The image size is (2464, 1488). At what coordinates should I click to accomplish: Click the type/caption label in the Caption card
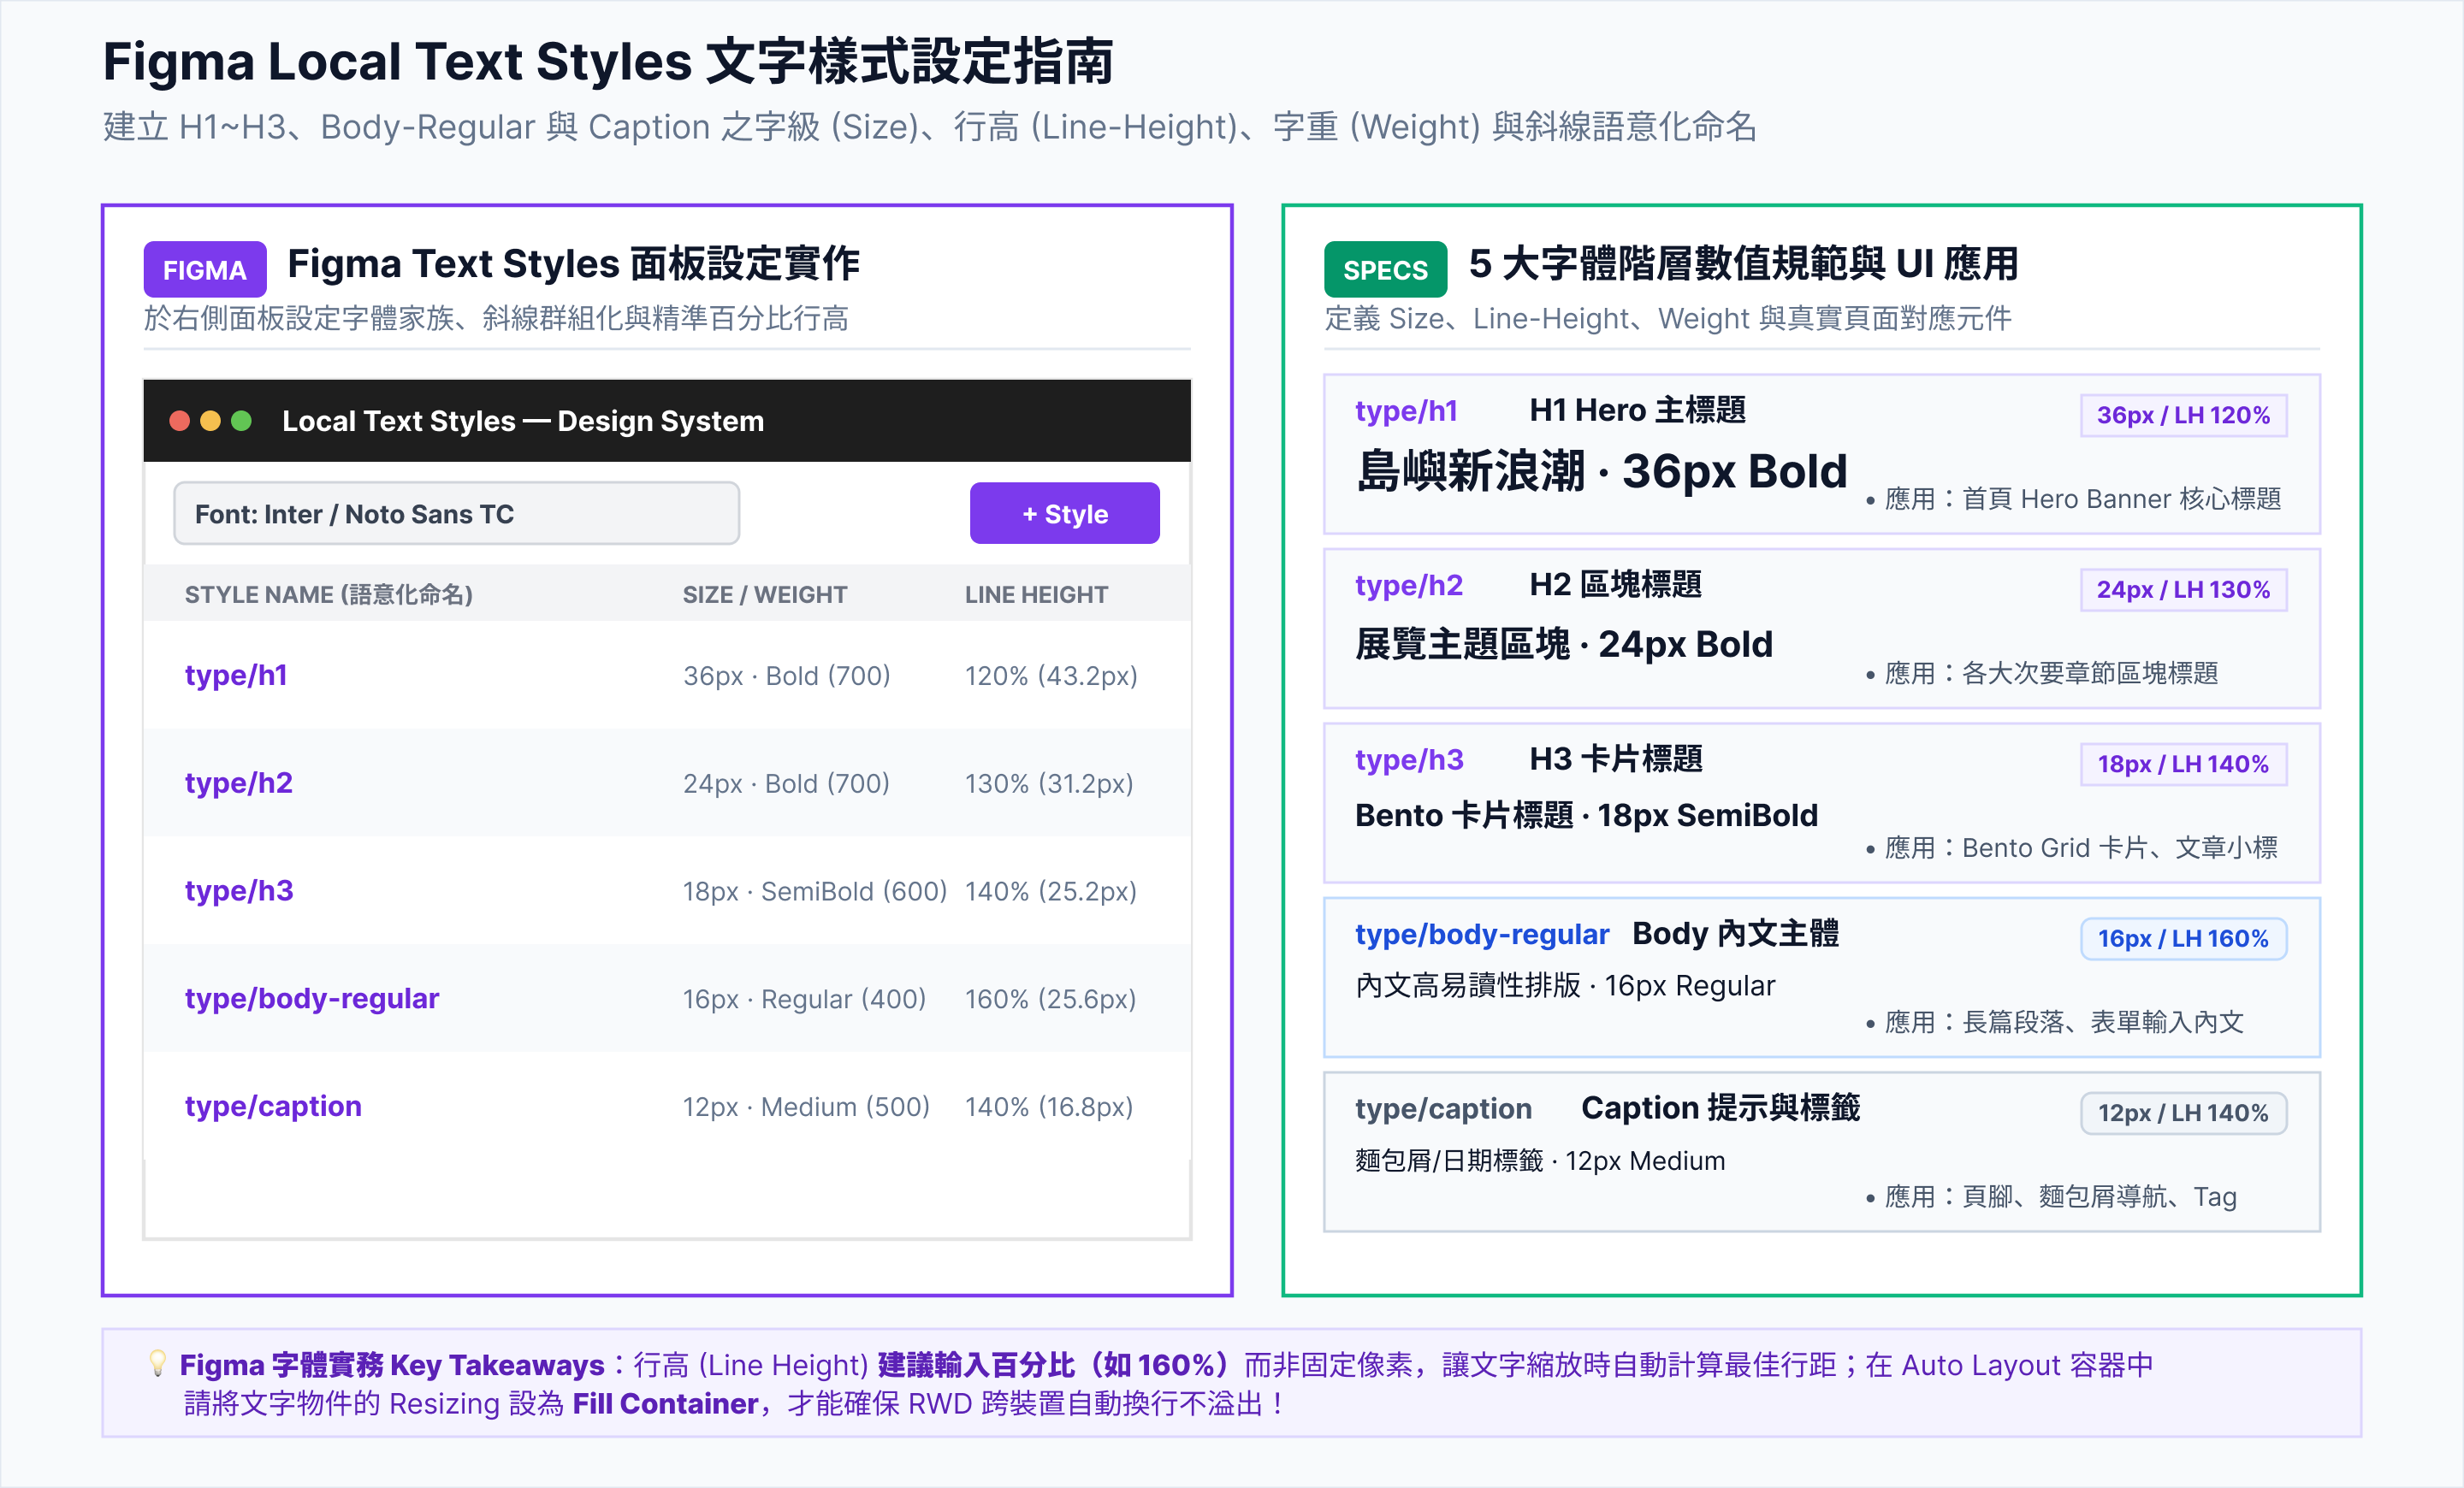1443,1108
